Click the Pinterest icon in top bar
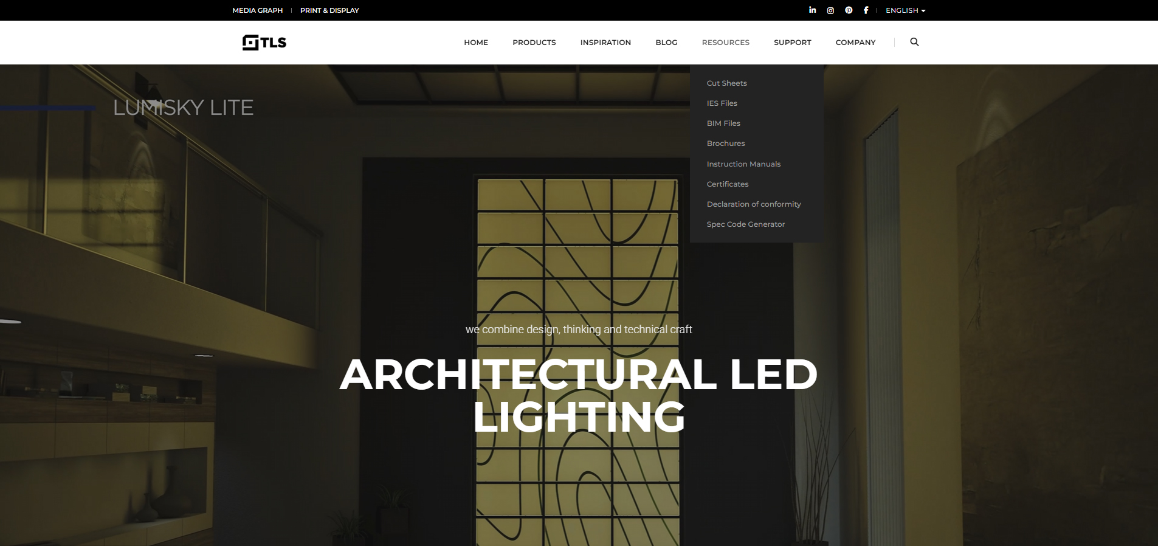The image size is (1158, 546). tap(849, 10)
